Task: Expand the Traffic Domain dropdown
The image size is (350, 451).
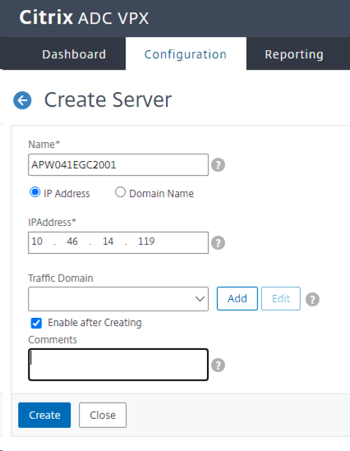Action: (x=118, y=299)
